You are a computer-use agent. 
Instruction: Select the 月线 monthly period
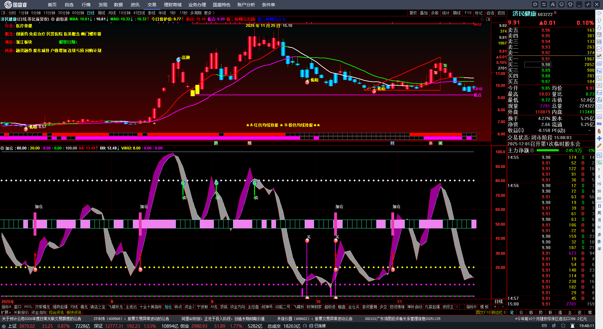click(x=112, y=13)
